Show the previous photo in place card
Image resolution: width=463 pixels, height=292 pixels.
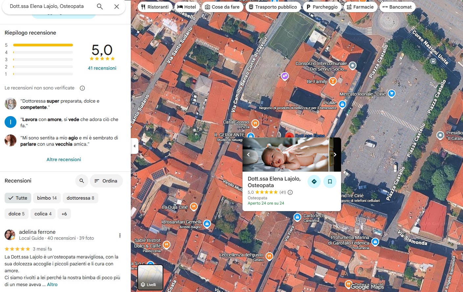248,155
